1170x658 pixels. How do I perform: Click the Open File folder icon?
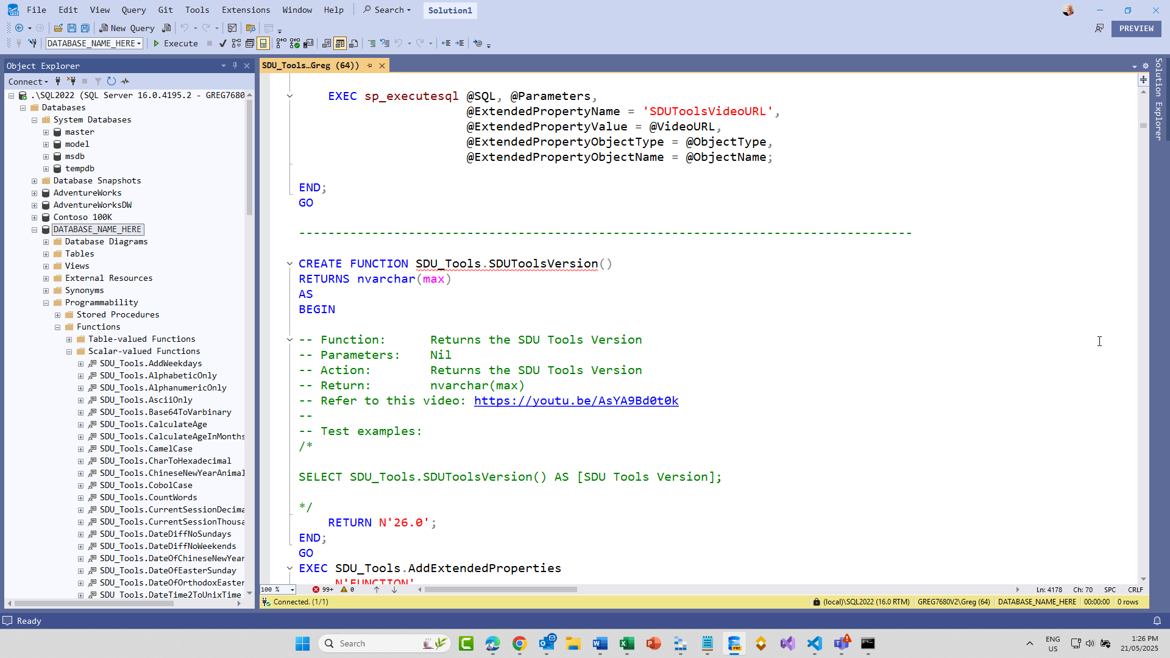tap(58, 28)
